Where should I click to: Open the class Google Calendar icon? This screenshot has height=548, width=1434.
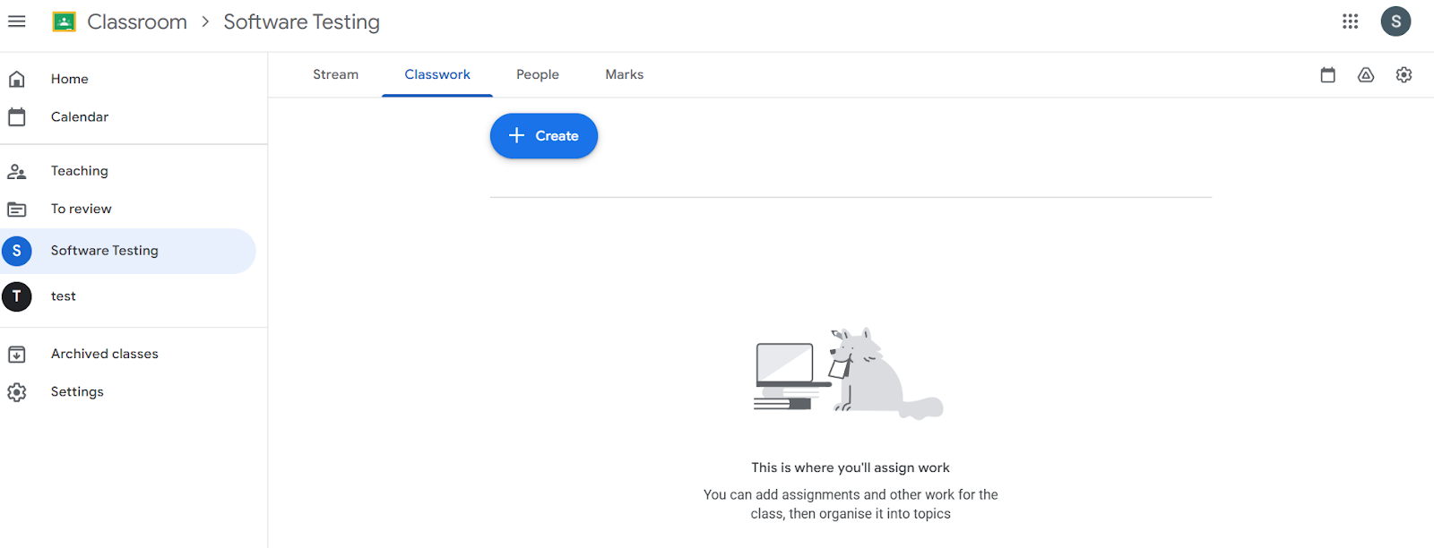point(1328,75)
